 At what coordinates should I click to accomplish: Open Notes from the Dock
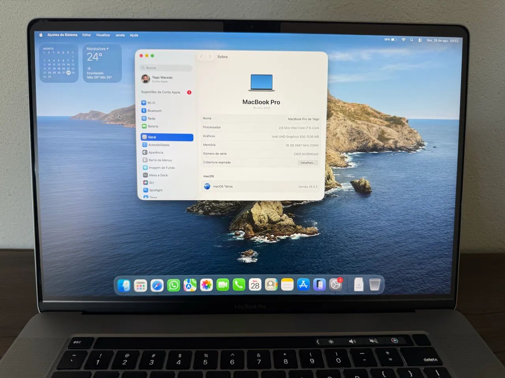(287, 285)
